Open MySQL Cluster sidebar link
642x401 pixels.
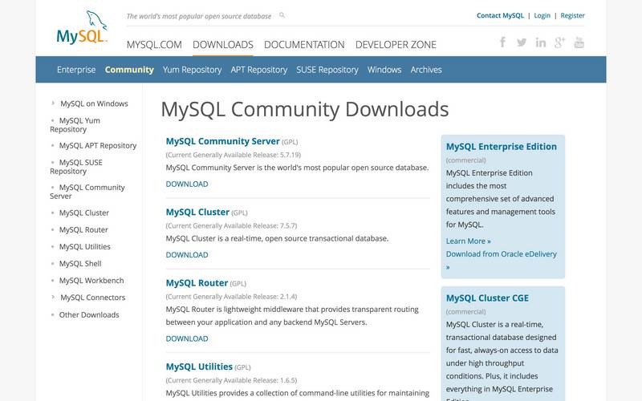[84, 213]
